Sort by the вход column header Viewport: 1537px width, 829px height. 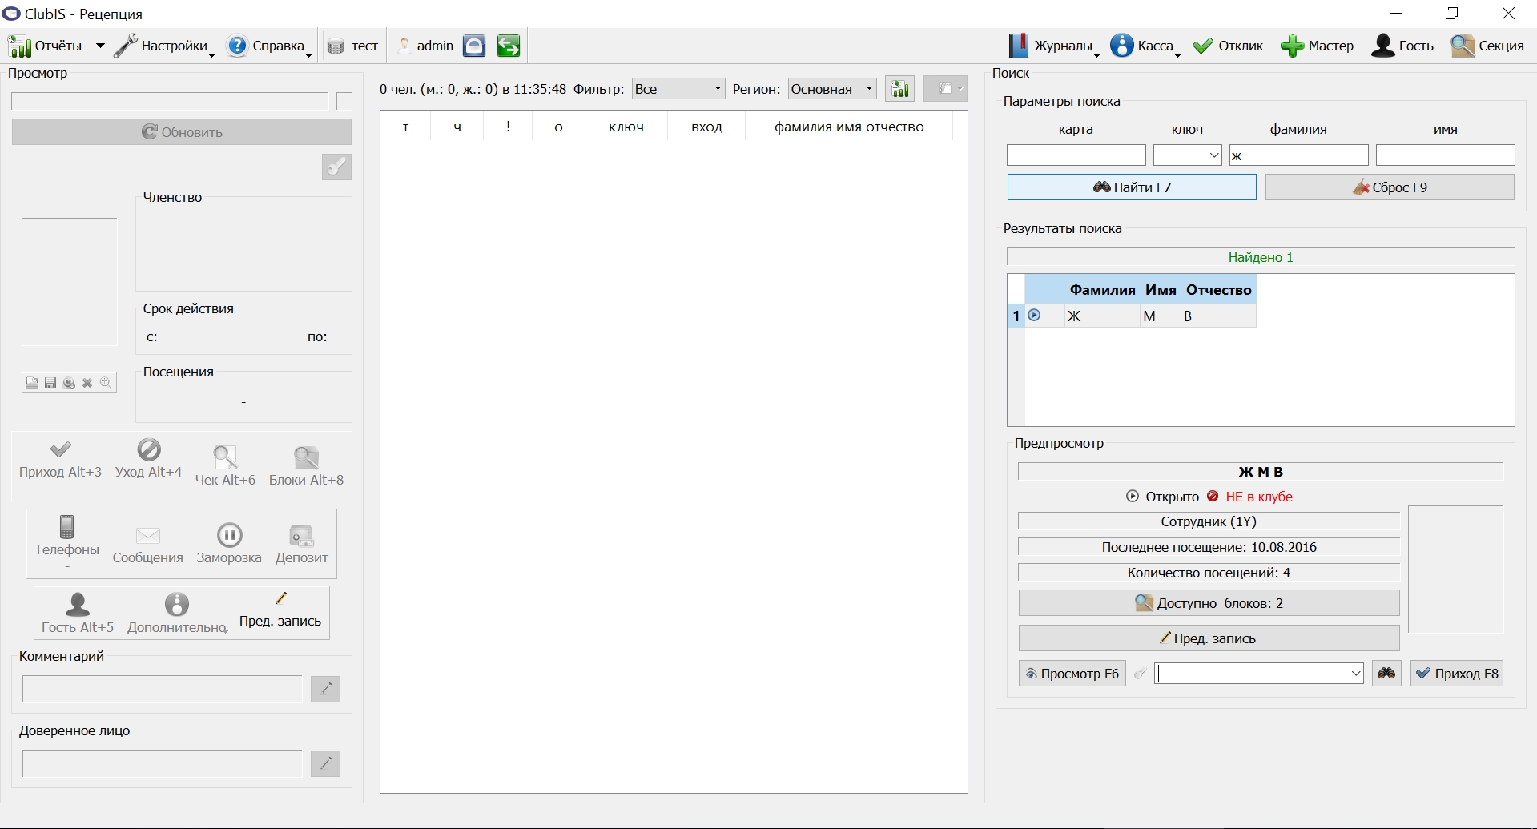[706, 127]
